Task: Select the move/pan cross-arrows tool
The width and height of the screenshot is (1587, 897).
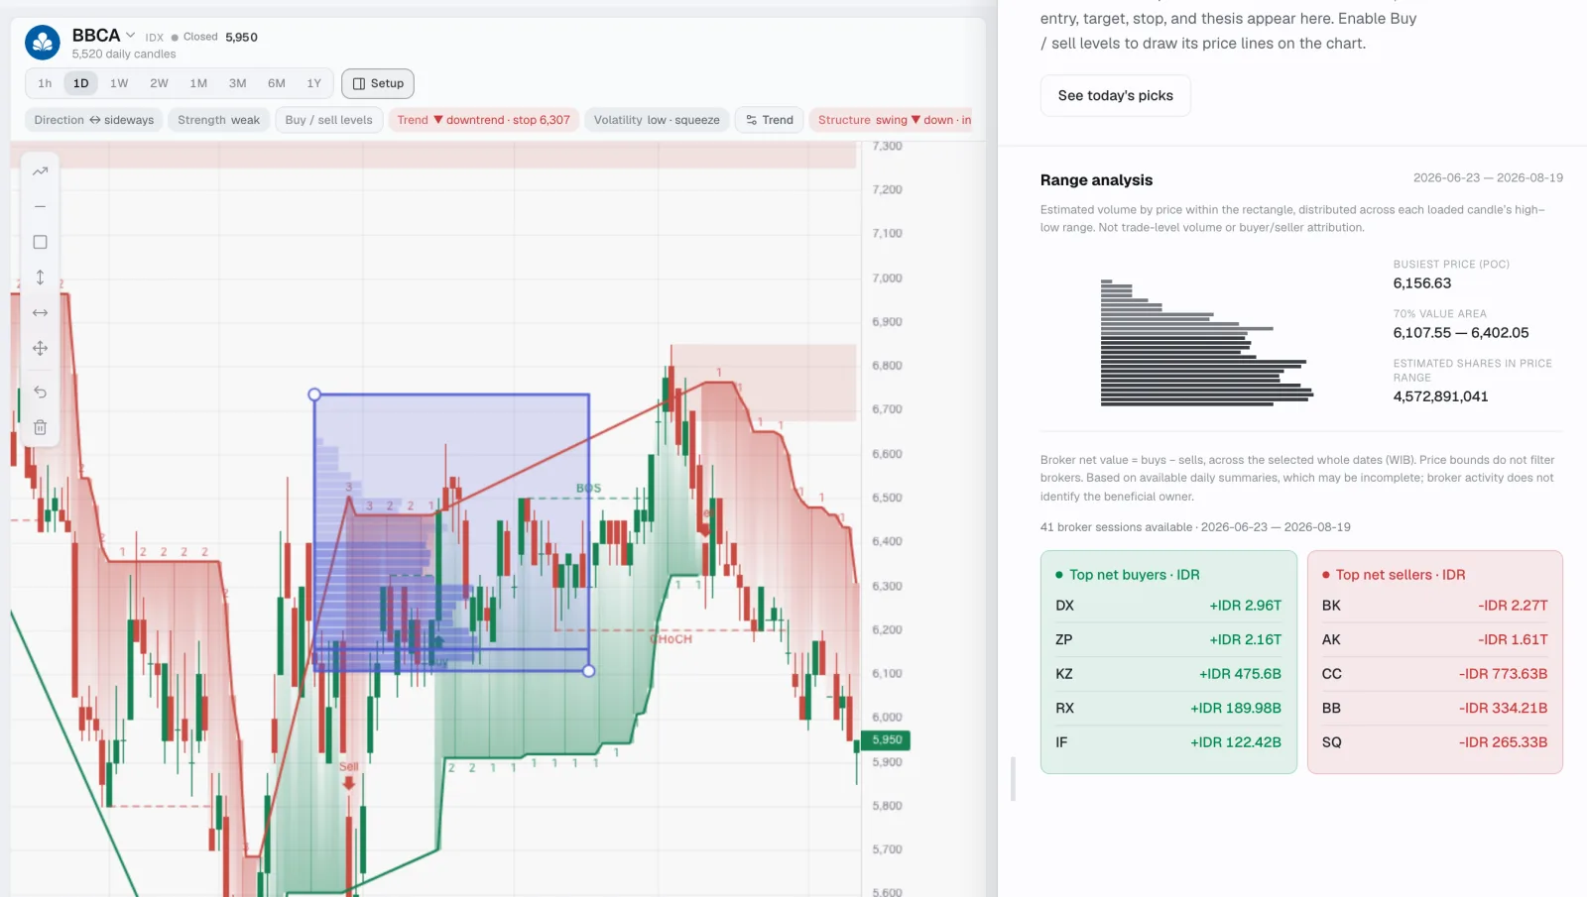Action: coord(40,348)
